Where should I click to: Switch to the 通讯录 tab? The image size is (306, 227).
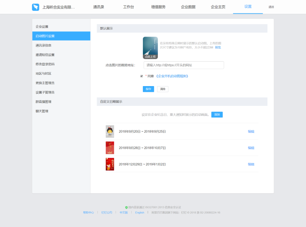click(x=99, y=7)
